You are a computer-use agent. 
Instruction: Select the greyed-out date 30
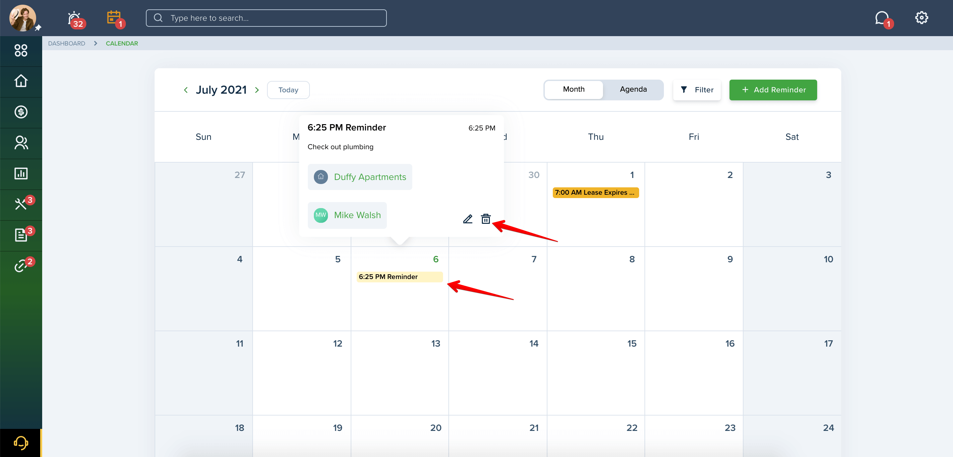click(534, 175)
